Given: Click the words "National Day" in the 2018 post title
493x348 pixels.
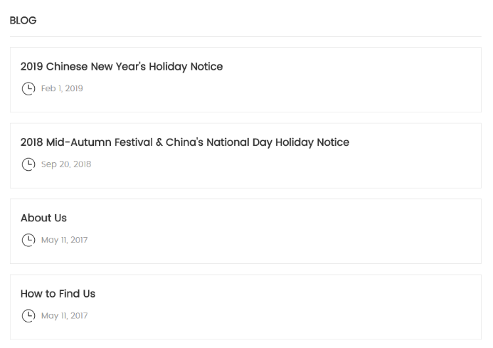Looking at the screenshot, I should click(x=238, y=142).
